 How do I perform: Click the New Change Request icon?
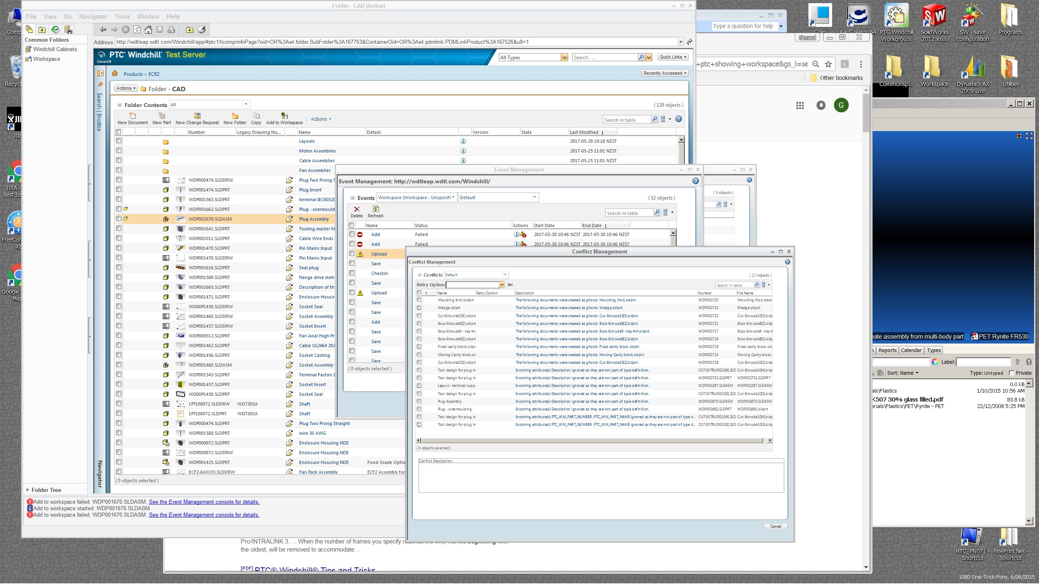(197, 116)
